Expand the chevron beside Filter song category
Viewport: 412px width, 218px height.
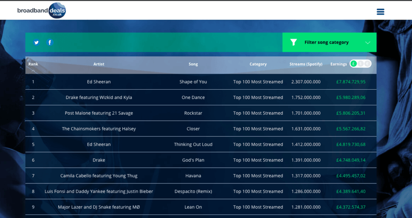click(368, 43)
